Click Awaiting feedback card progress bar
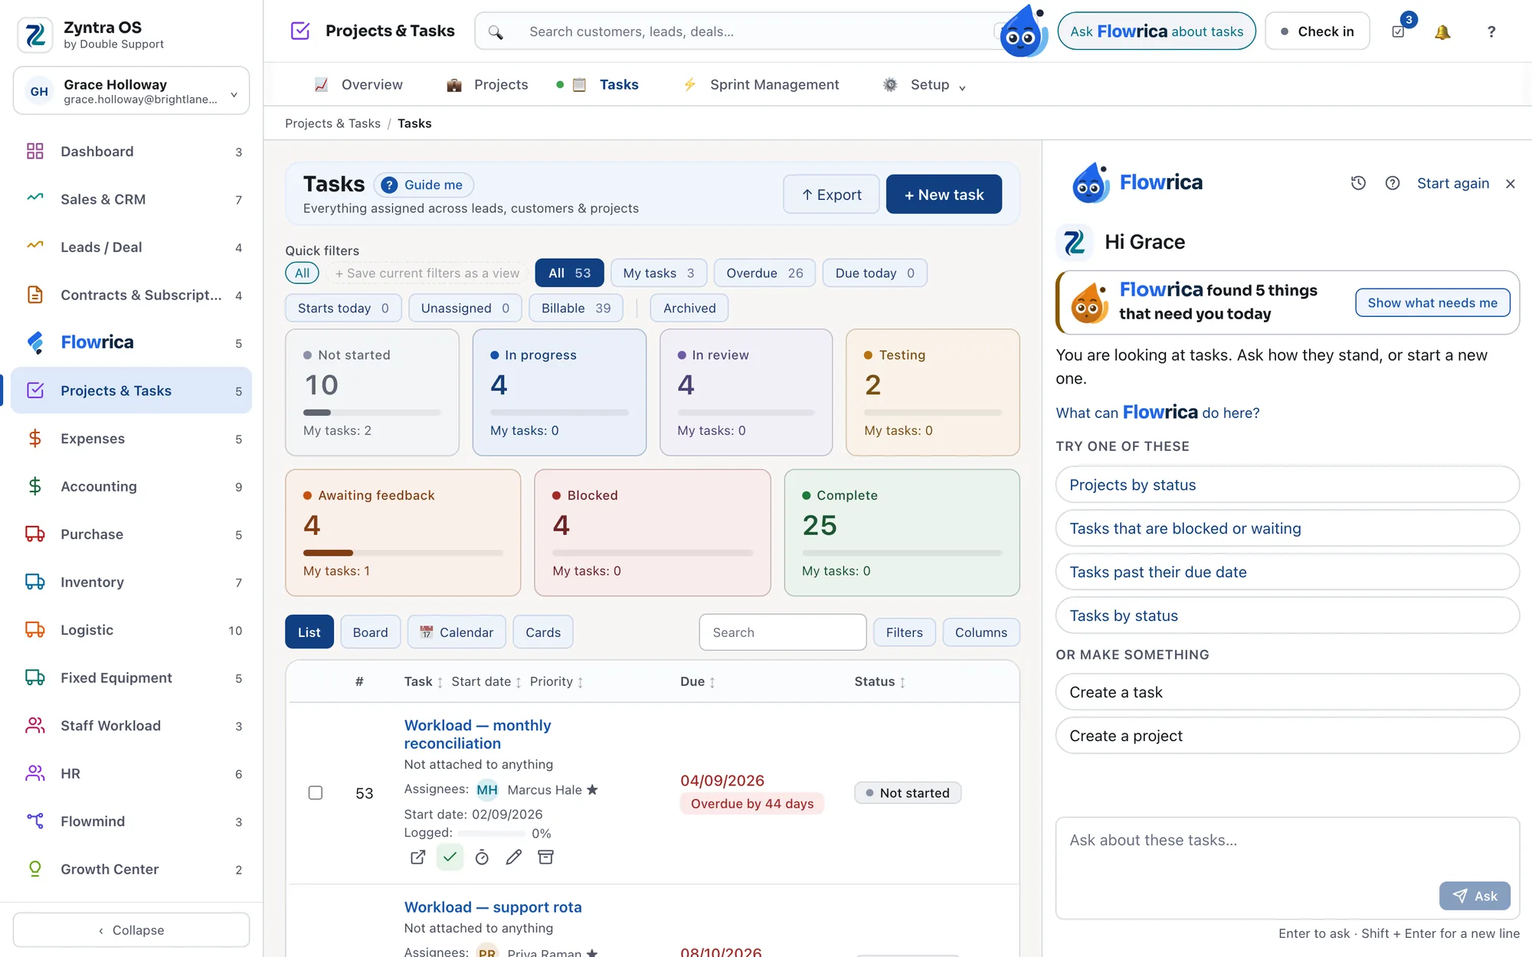The image size is (1532, 957). pyautogui.click(x=403, y=553)
